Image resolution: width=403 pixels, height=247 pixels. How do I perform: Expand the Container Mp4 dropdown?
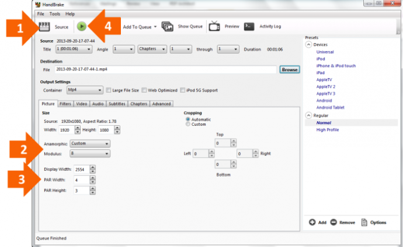click(85, 90)
